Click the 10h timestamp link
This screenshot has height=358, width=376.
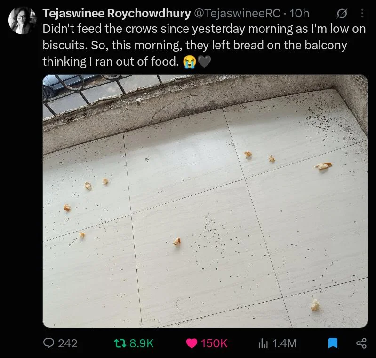(299, 14)
